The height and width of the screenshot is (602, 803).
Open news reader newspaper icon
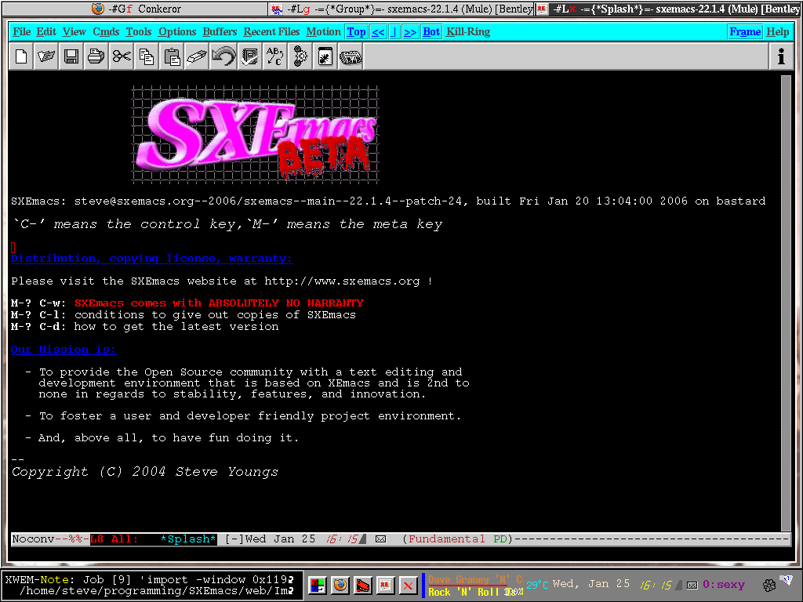(351, 56)
